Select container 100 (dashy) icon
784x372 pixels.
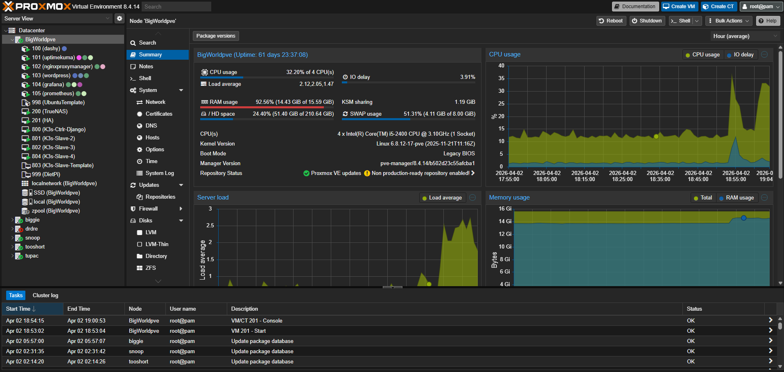click(x=25, y=49)
